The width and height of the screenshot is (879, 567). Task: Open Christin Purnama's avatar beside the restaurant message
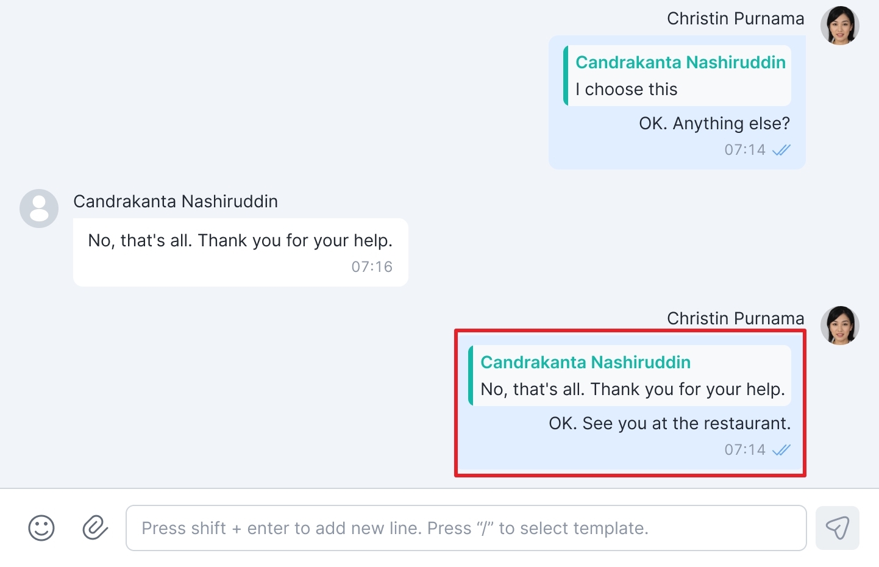[x=840, y=326]
